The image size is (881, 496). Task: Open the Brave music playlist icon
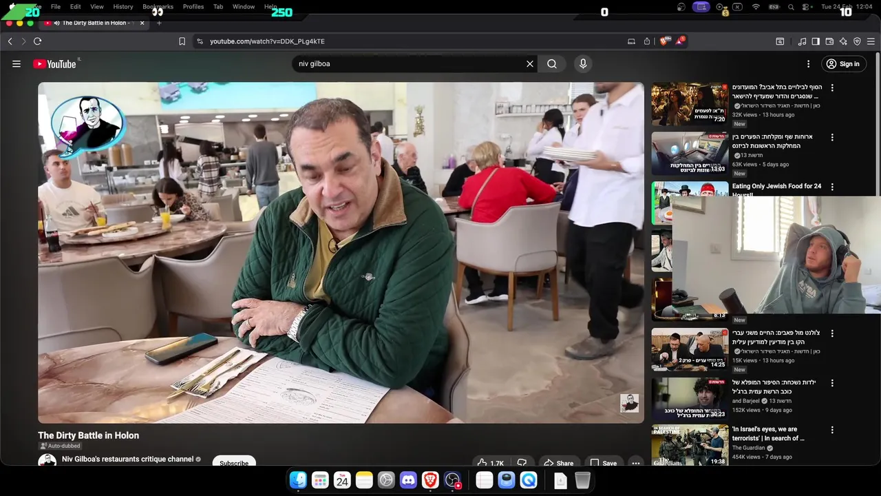pos(802,41)
